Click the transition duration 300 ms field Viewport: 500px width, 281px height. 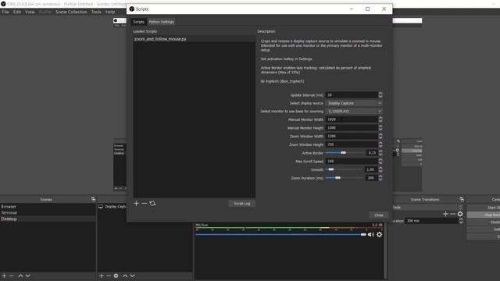432,221
